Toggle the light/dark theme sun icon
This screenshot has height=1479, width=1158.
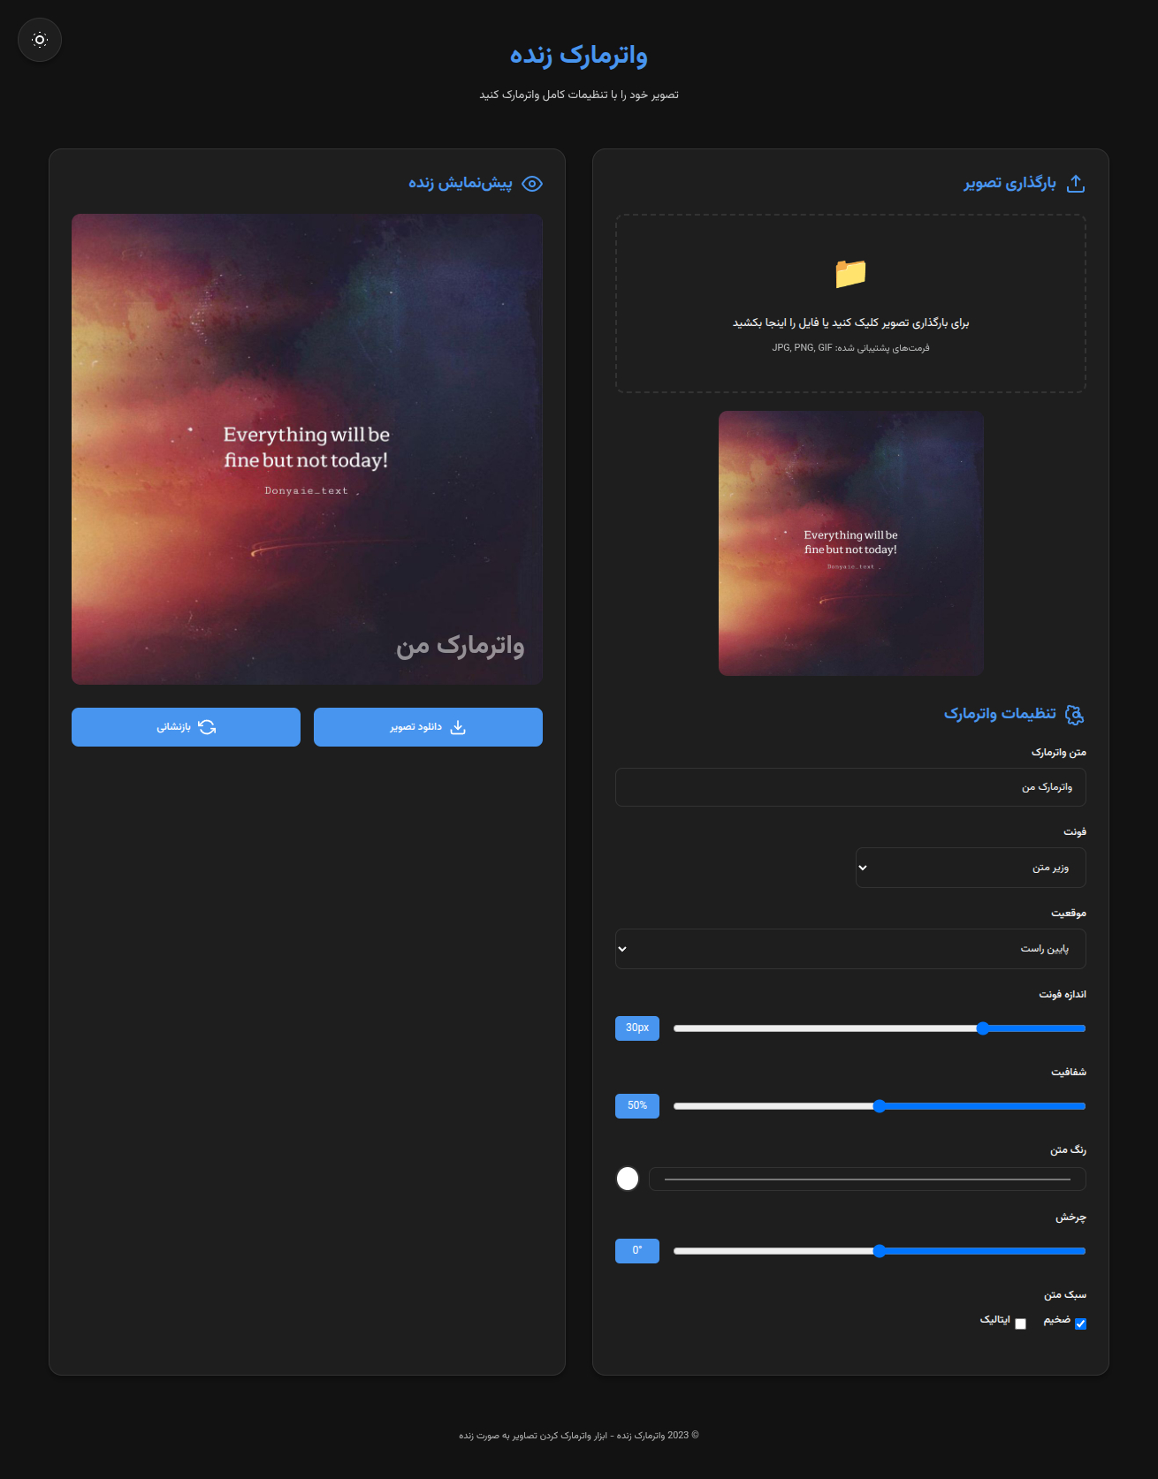(x=40, y=40)
